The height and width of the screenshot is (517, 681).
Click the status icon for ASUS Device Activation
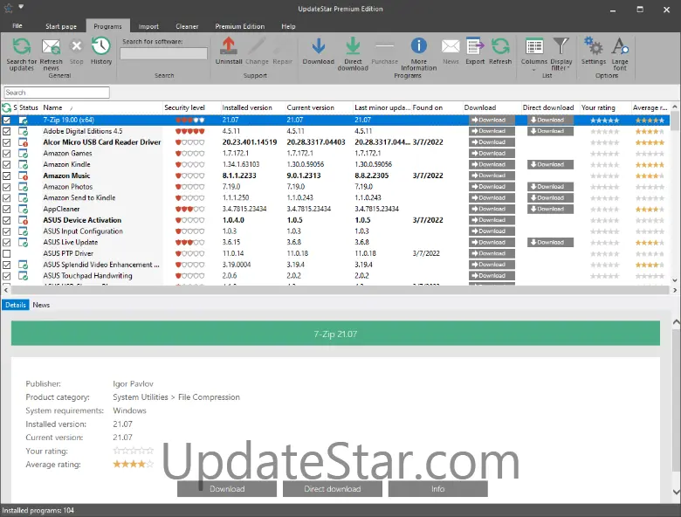pos(24,220)
